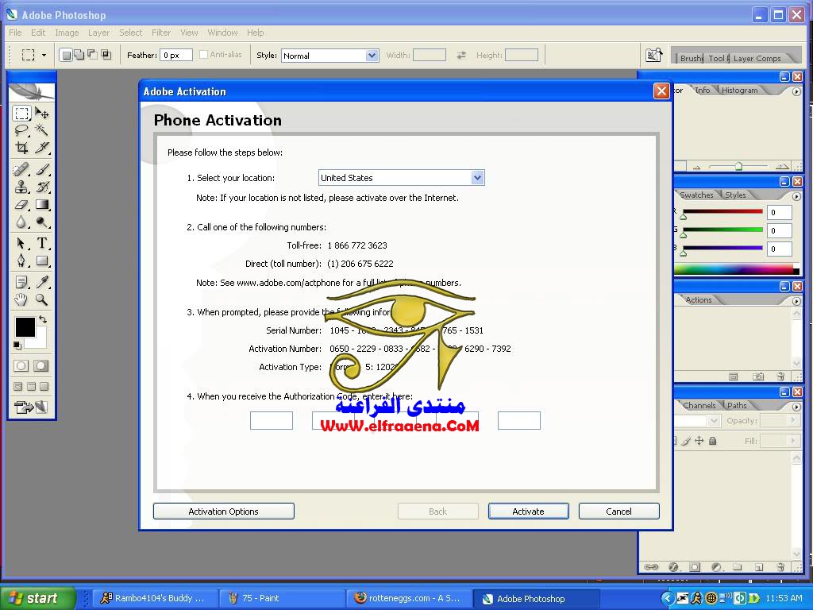Enable Intersect with selection mode

(x=106, y=55)
